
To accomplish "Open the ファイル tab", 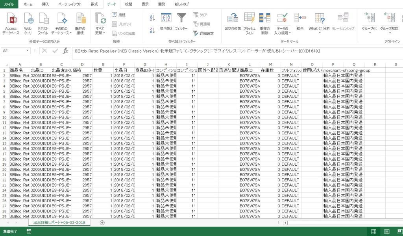I will (x=9, y=4).
